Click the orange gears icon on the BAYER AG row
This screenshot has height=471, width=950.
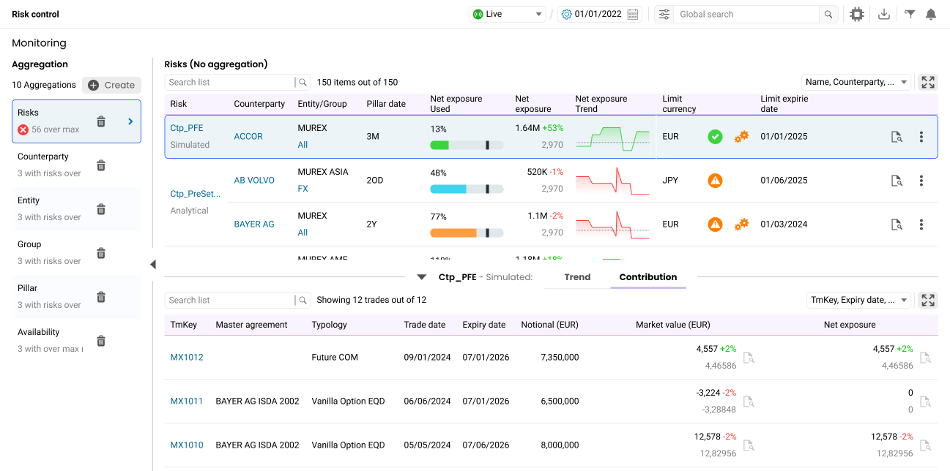741,225
